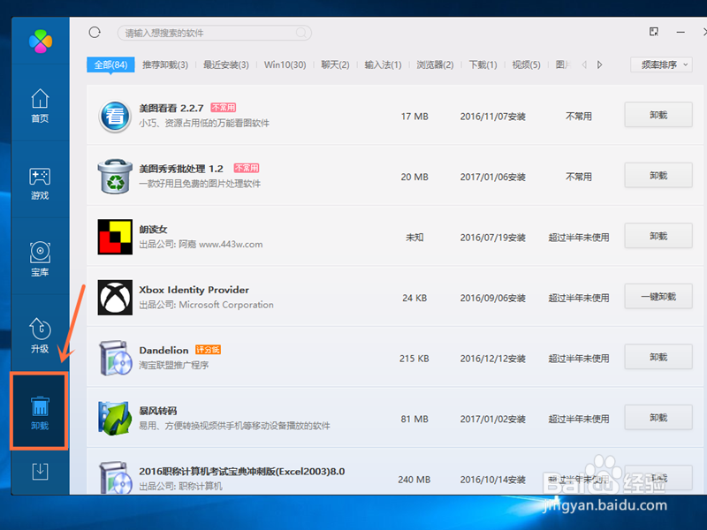Refresh the software list
707x530 pixels.
pos(95,32)
